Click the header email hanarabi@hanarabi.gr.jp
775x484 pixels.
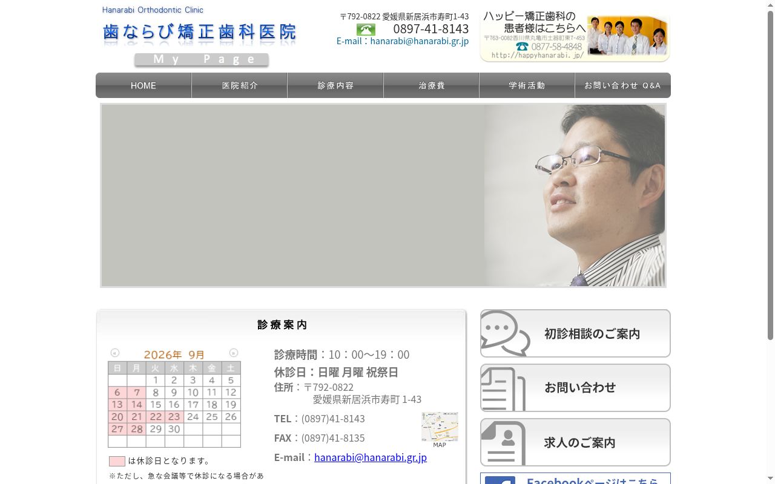[420, 41]
